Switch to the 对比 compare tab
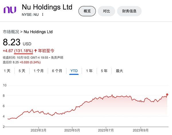 (107, 11)
